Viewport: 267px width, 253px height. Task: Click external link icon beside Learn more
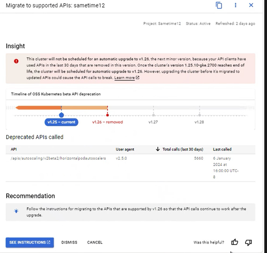pos(138,78)
